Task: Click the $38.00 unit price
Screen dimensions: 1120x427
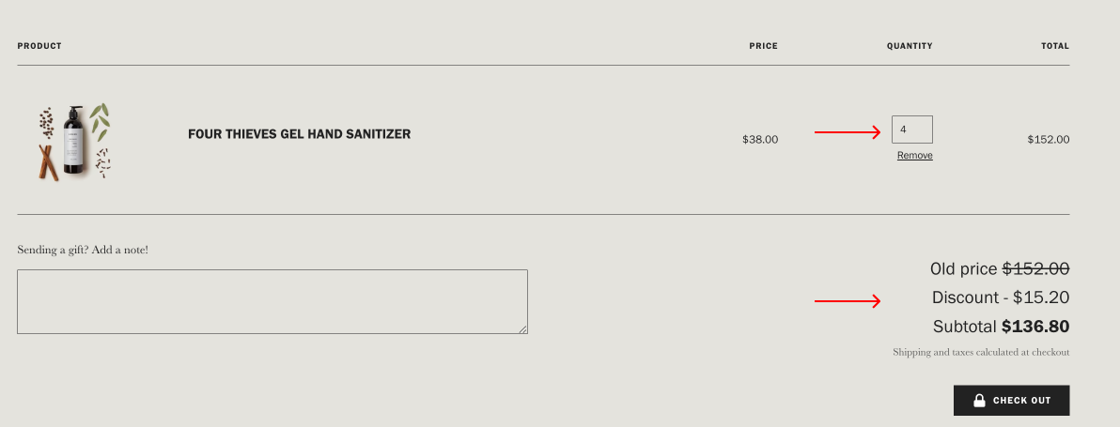Action: pyautogui.click(x=760, y=140)
